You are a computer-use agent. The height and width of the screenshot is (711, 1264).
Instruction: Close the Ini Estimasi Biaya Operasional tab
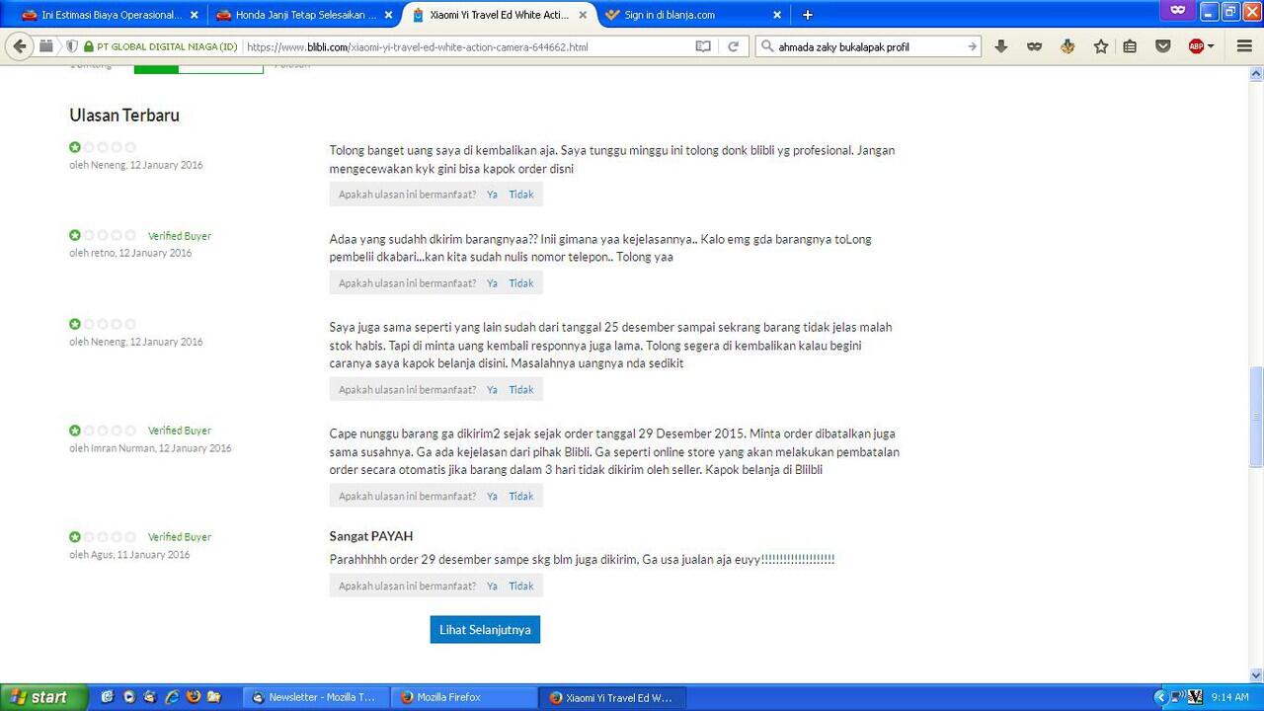(x=194, y=15)
